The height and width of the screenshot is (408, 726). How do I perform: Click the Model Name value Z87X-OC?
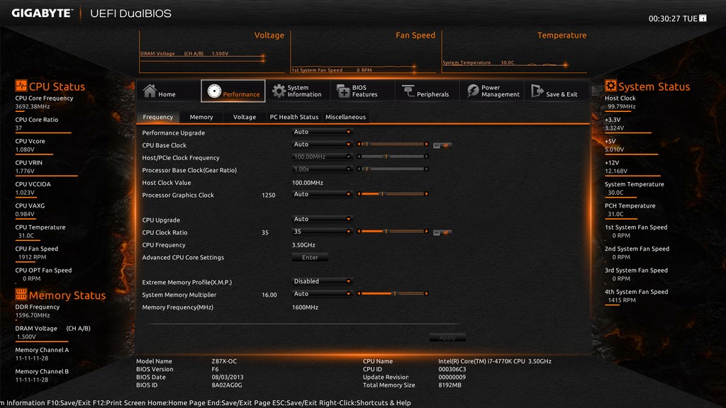(x=224, y=361)
